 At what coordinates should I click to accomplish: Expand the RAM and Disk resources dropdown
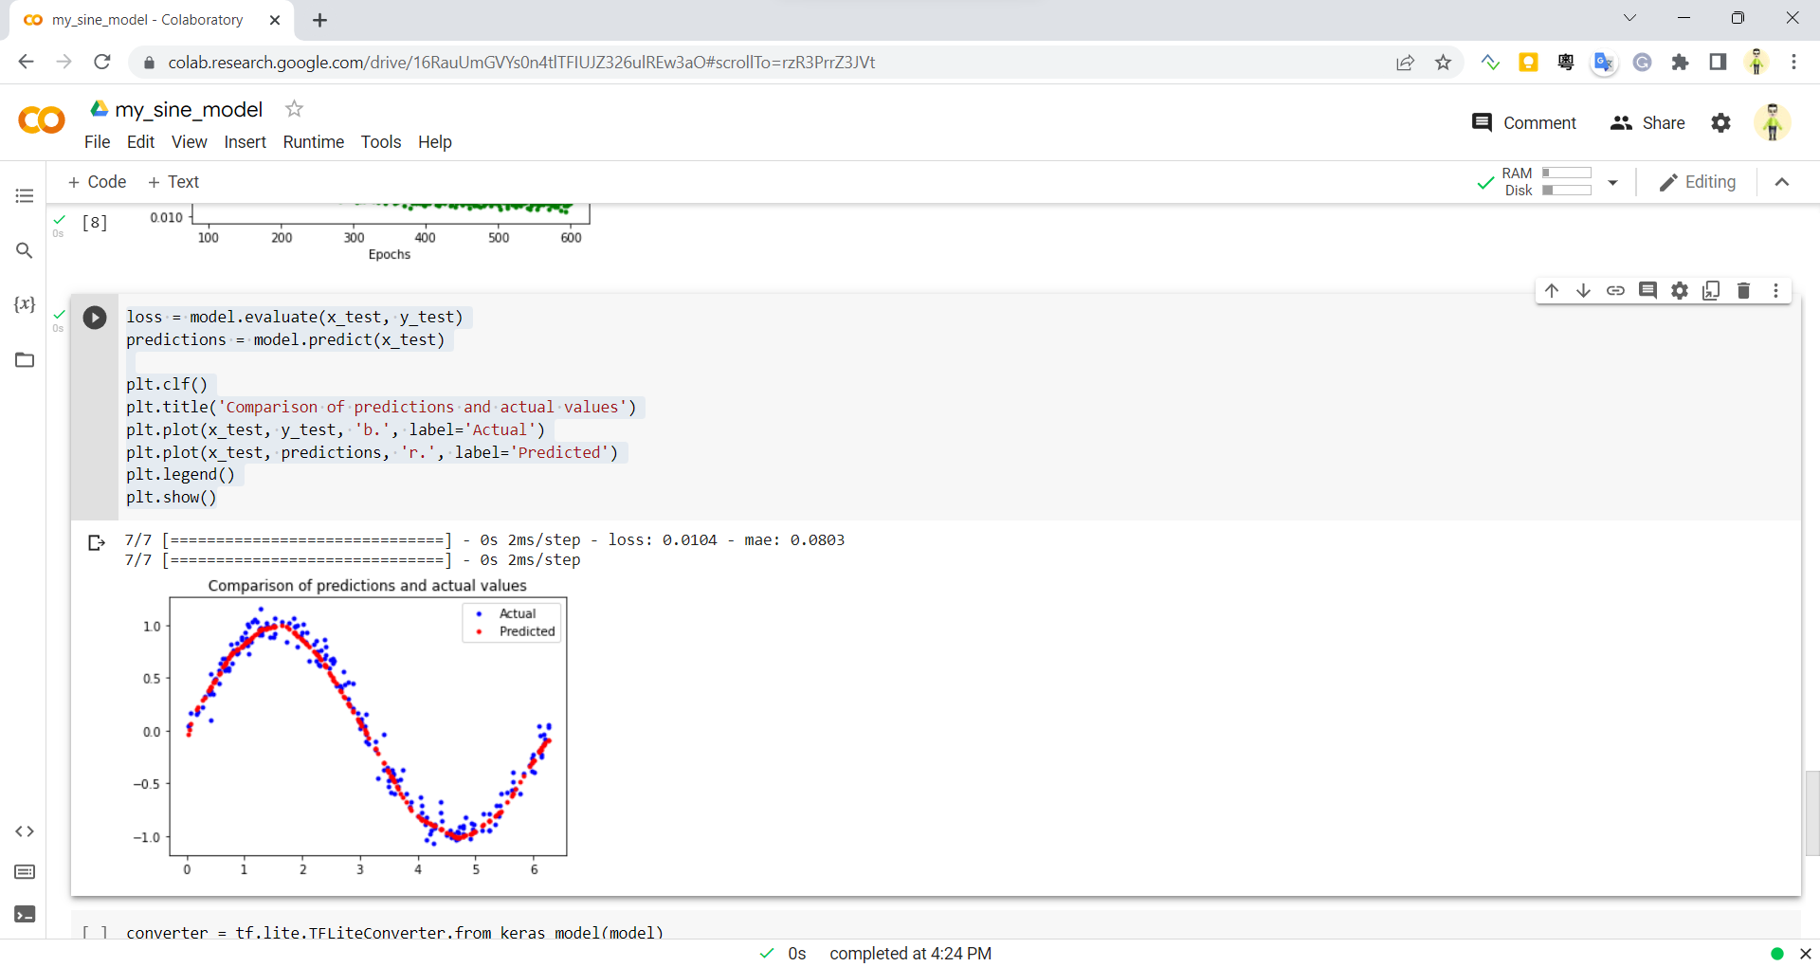[x=1612, y=182]
